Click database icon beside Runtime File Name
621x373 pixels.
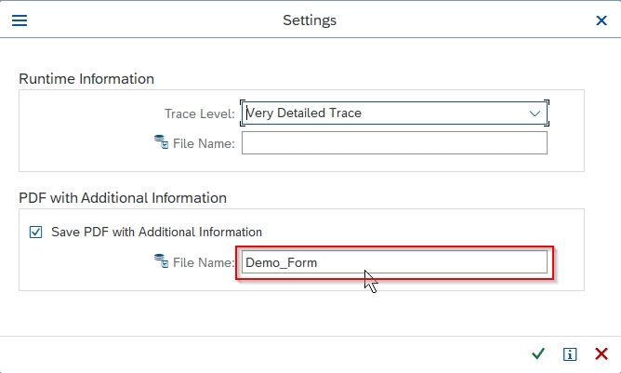[x=161, y=142]
